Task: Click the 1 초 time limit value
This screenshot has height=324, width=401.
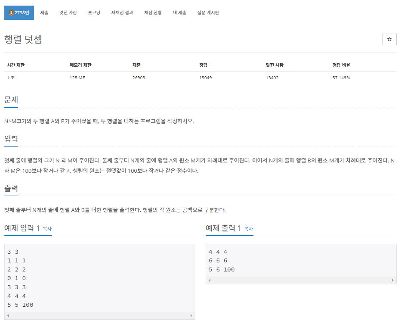Action: coord(11,78)
